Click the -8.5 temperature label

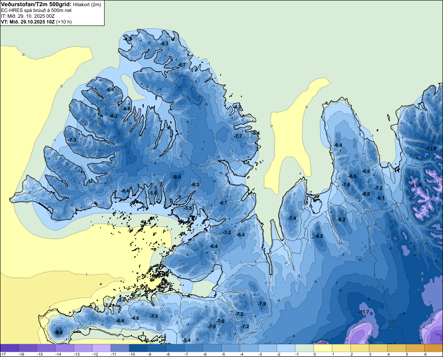tap(352, 176)
